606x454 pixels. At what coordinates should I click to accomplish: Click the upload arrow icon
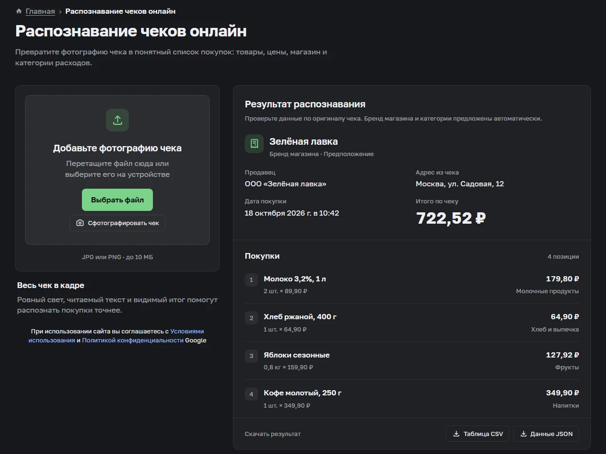[x=117, y=120]
